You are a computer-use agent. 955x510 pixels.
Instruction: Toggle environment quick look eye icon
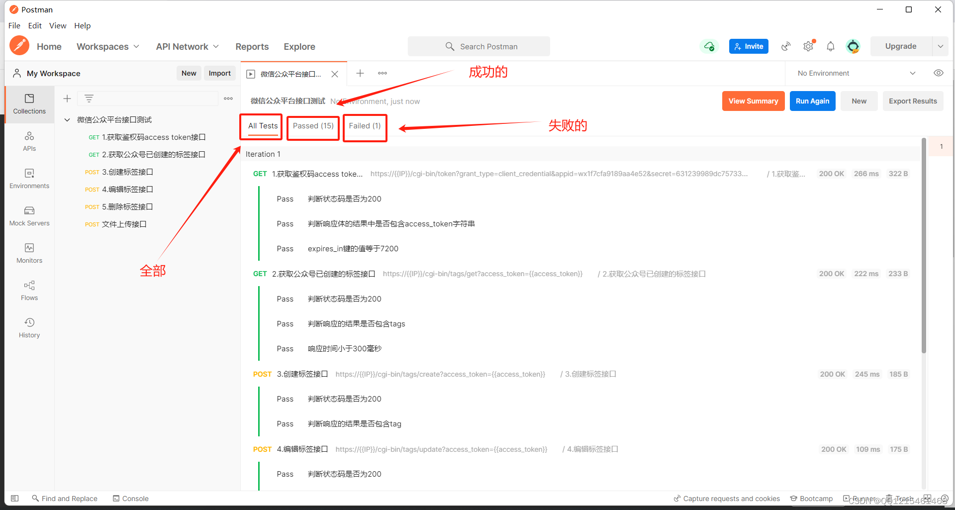click(x=938, y=73)
